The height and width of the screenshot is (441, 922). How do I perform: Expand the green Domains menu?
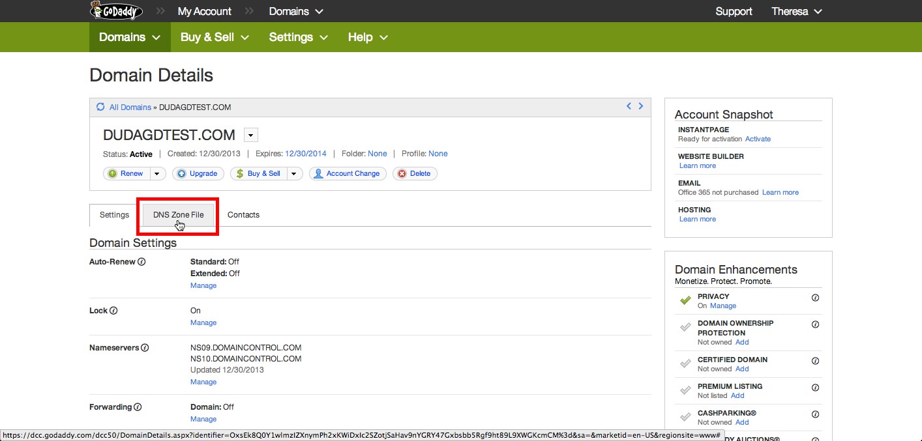click(x=130, y=37)
